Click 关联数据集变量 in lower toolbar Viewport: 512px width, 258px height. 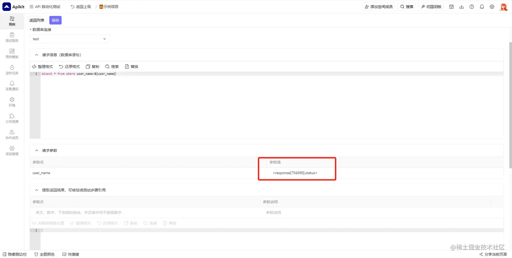(x=48, y=223)
